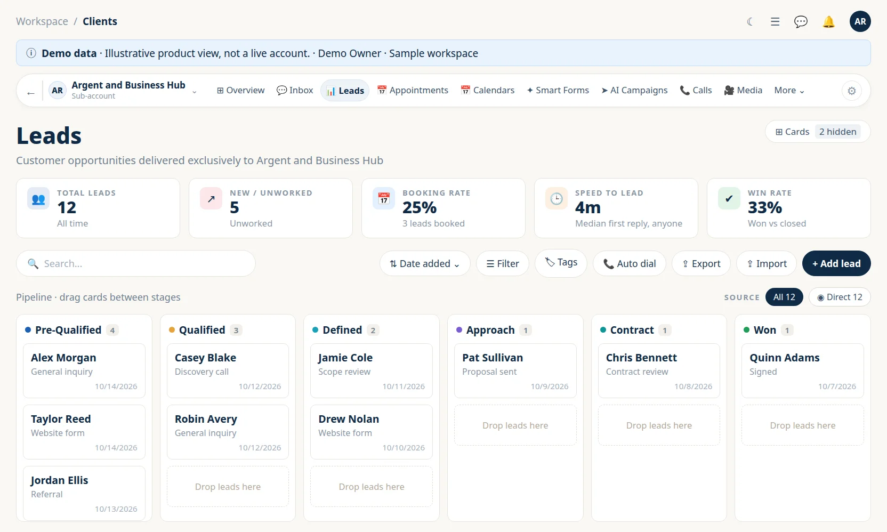Open the Quinn Adams lead card

[x=803, y=371]
